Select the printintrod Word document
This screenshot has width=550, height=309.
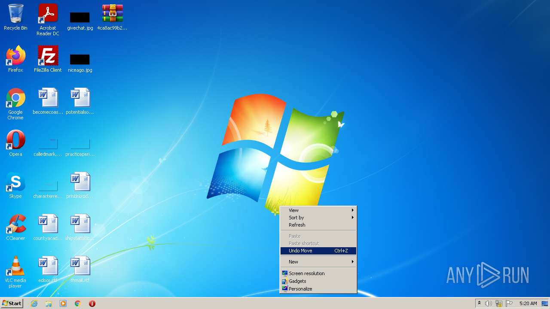(x=80, y=185)
